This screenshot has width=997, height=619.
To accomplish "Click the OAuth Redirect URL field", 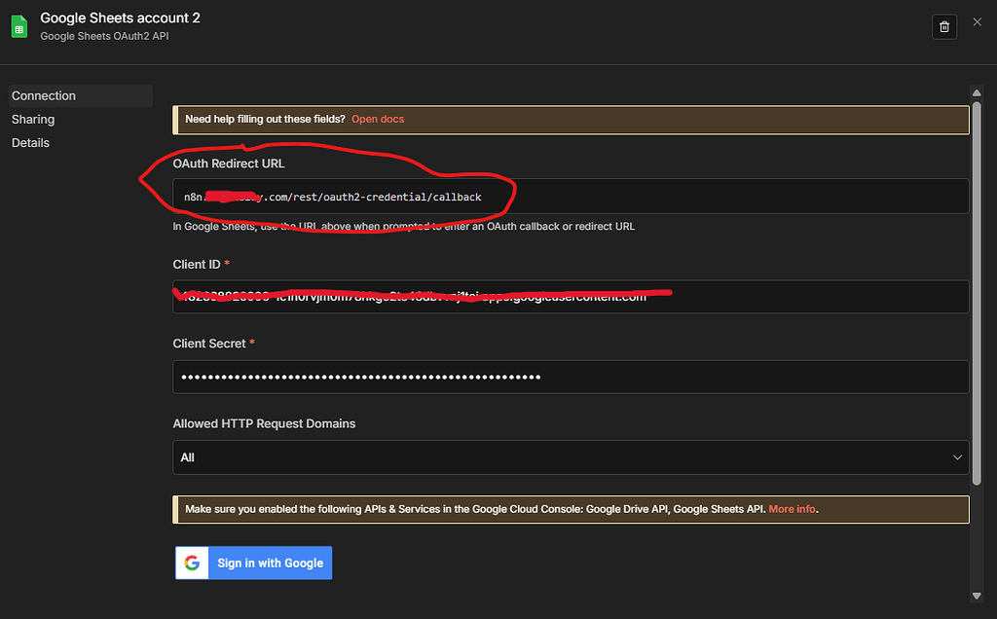I will tap(571, 196).
